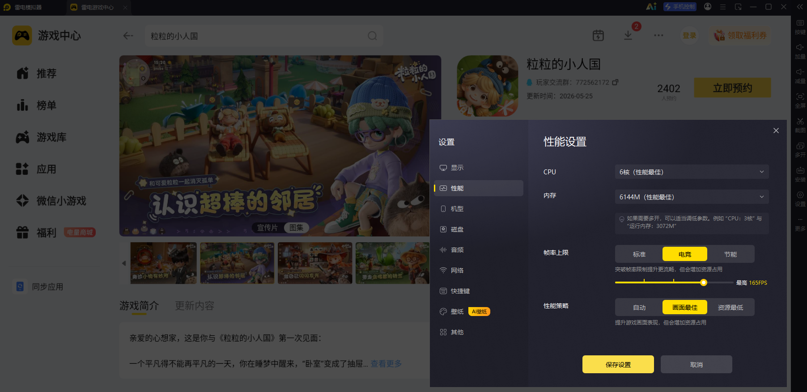Select 标准 frame rate limit
This screenshot has height=392, width=807.
(639, 254)
